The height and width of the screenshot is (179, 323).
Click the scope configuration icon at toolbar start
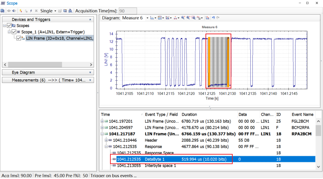(x=2, y=11)
